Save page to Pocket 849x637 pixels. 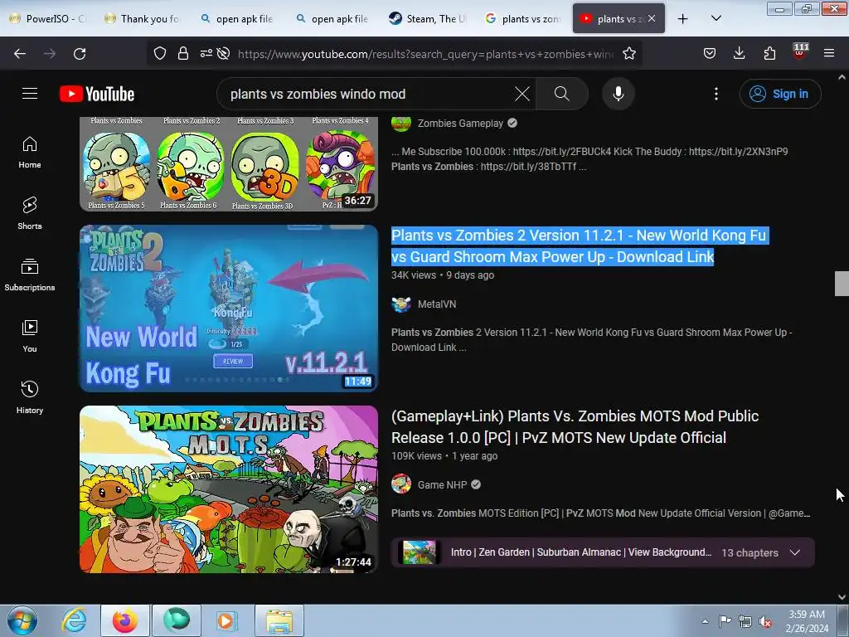point(710,53)
